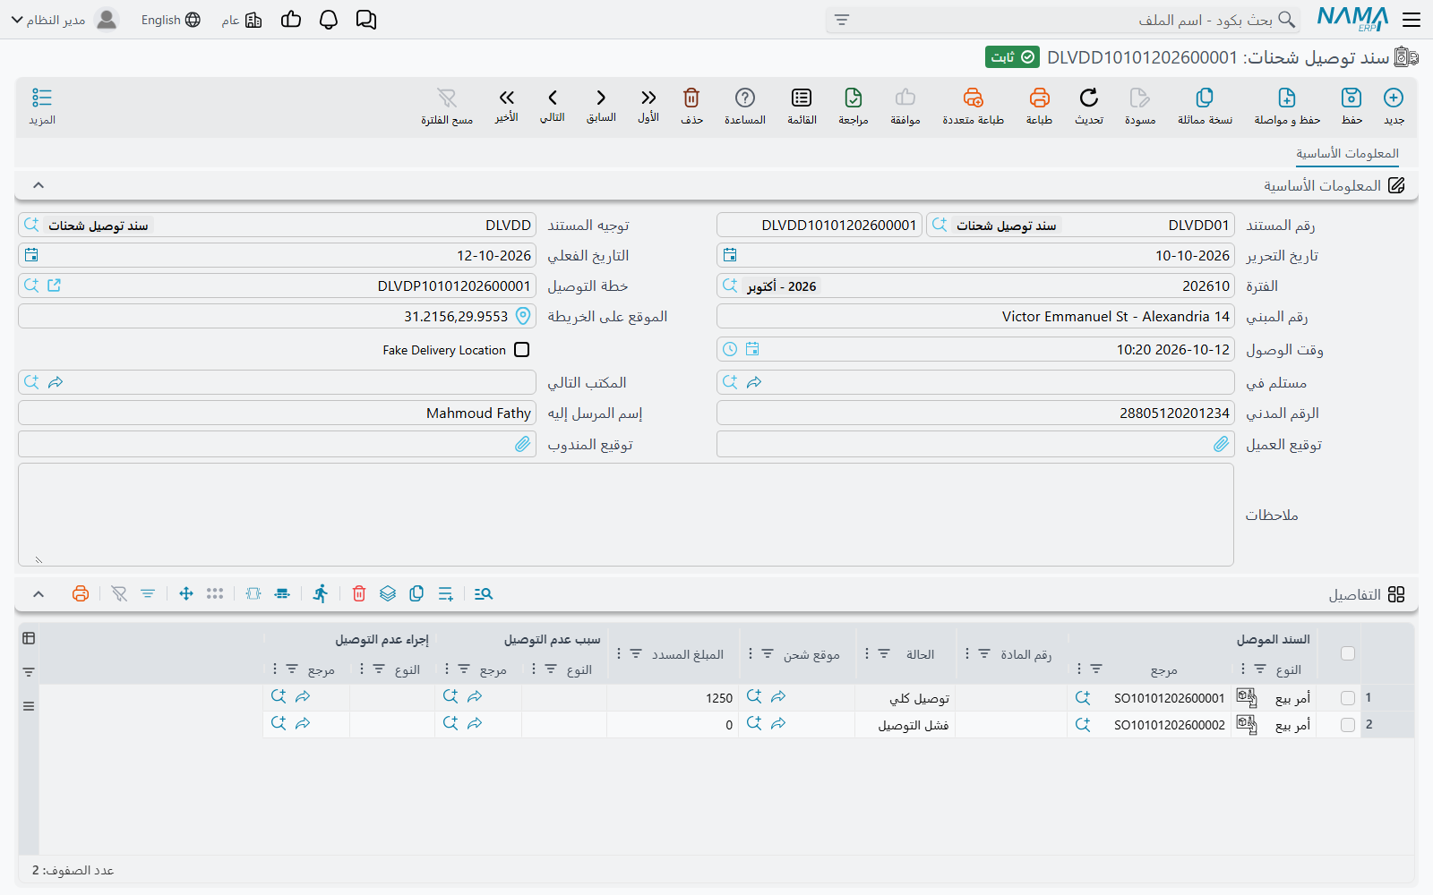Click the طباعة print icon in main toolbar
The height and width of the screenshot is (895, 1433).
(x=1039, y=98)
